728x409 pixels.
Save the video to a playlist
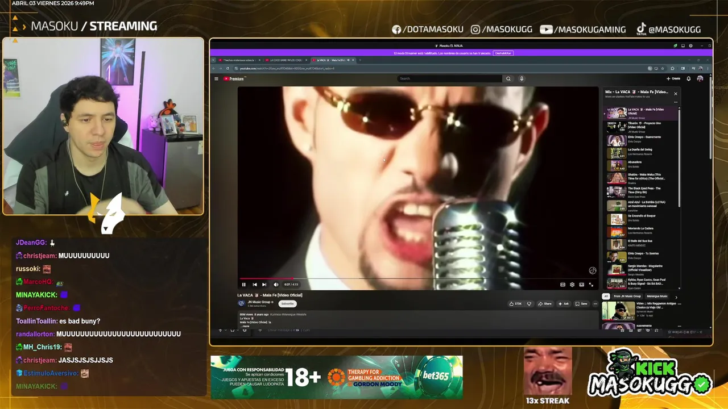[581, 303]
